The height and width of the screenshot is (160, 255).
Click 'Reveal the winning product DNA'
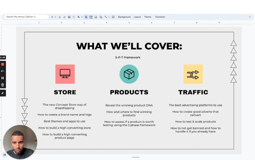pos(129,105)
